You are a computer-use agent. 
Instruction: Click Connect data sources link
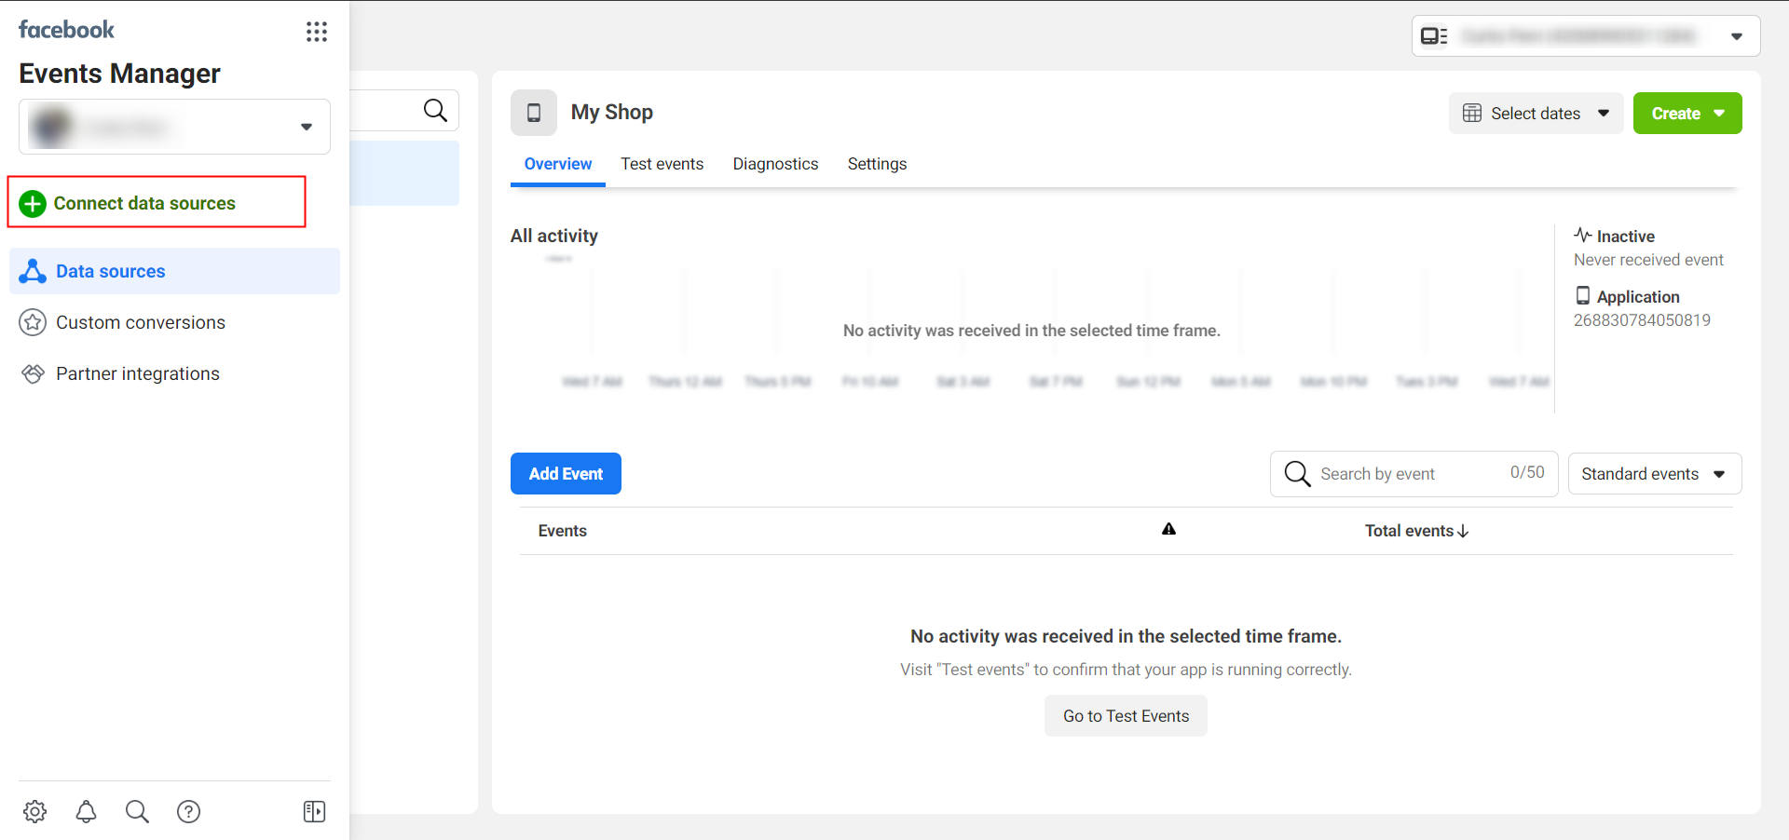[x=144, y=203]
